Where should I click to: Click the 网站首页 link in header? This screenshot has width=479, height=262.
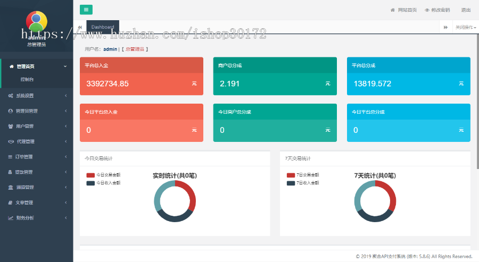[403, 10]
